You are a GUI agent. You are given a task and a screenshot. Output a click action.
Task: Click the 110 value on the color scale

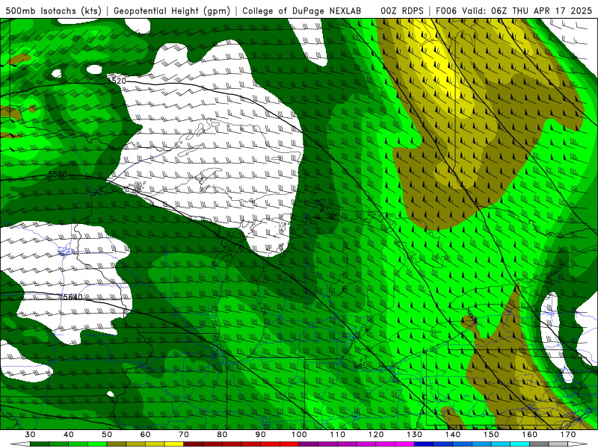pyautogui.click(x=338, y=435)
